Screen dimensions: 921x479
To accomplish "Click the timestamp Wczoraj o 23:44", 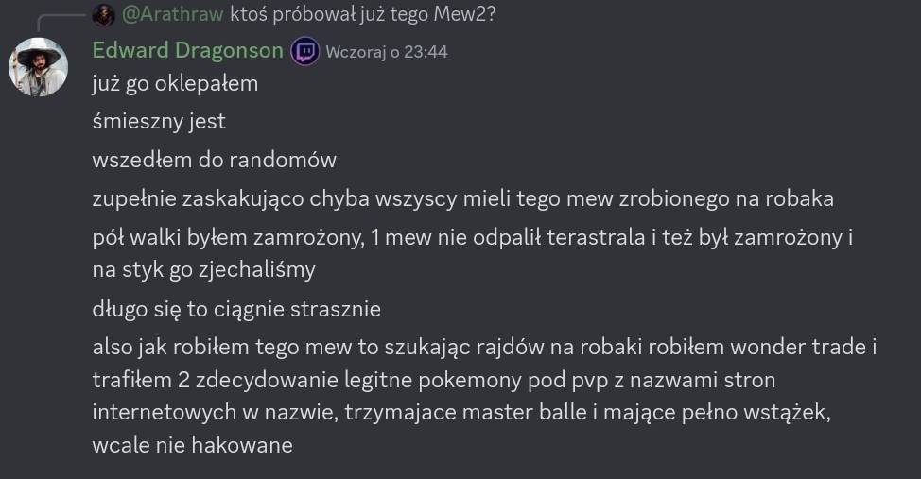I will point(387,52).
